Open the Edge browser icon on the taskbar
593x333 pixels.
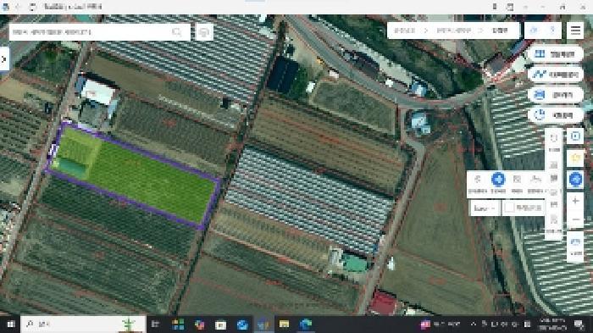[x=306, y=325]
